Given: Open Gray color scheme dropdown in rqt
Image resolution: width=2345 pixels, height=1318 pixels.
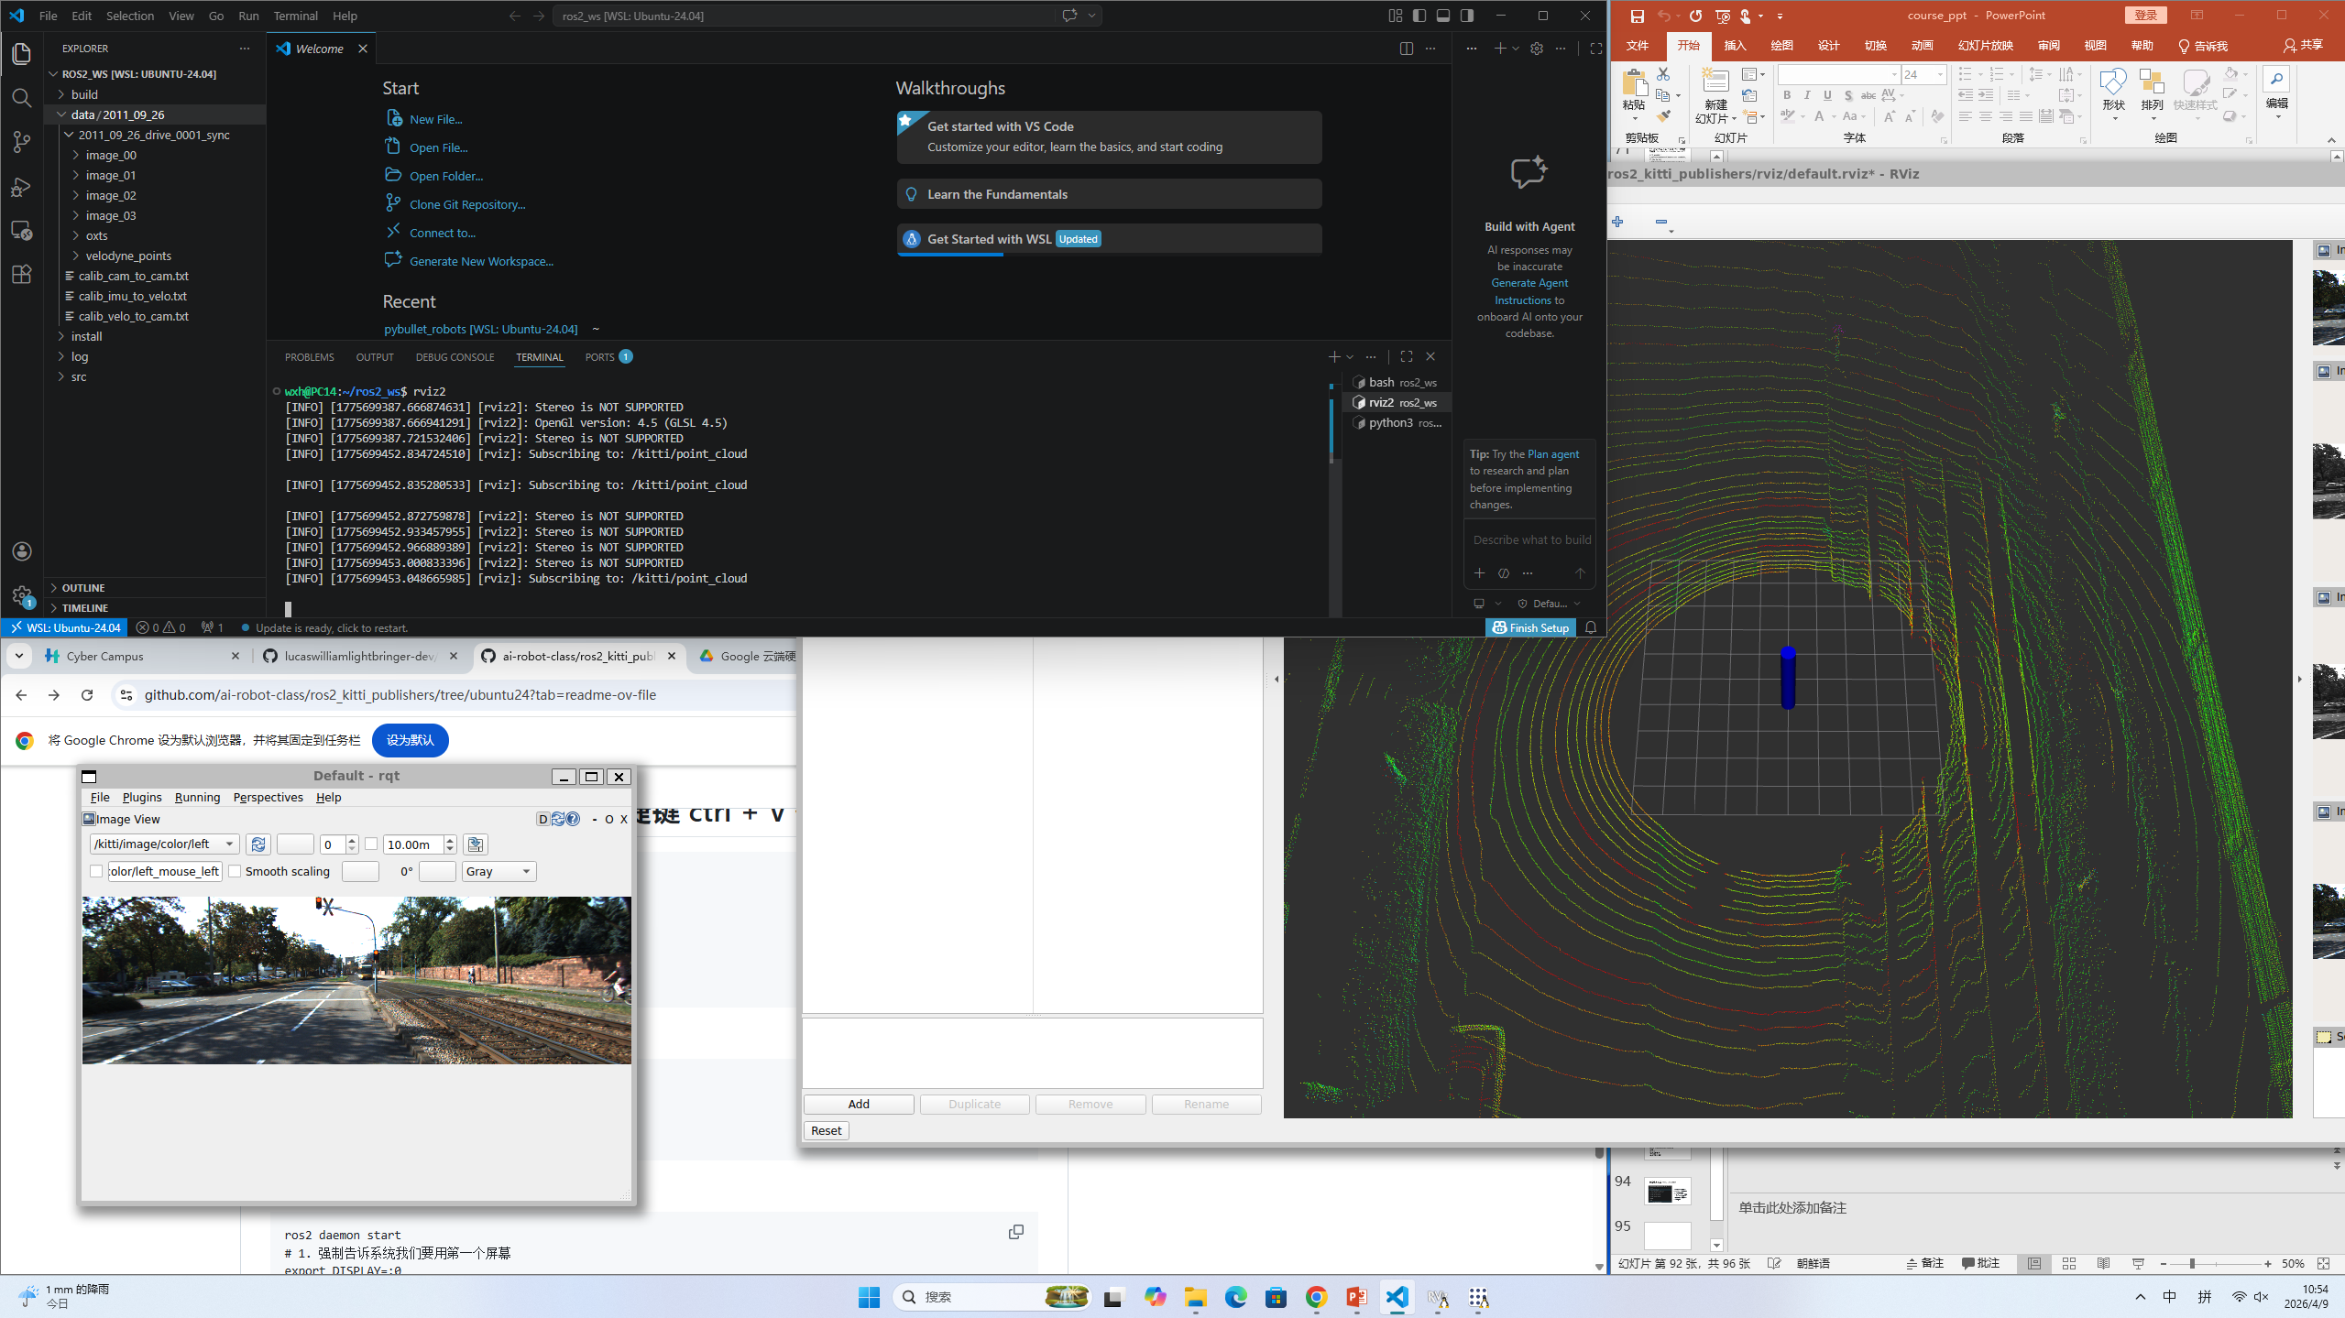Looking at the screenshot, I should (499, 871).
